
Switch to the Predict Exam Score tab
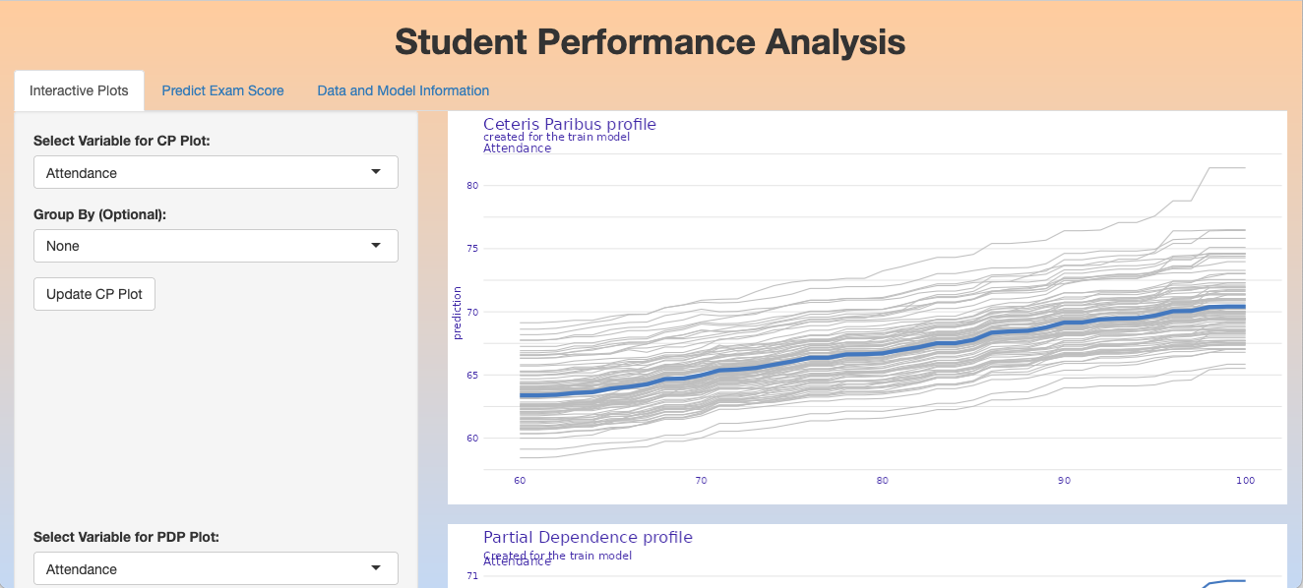222,89
